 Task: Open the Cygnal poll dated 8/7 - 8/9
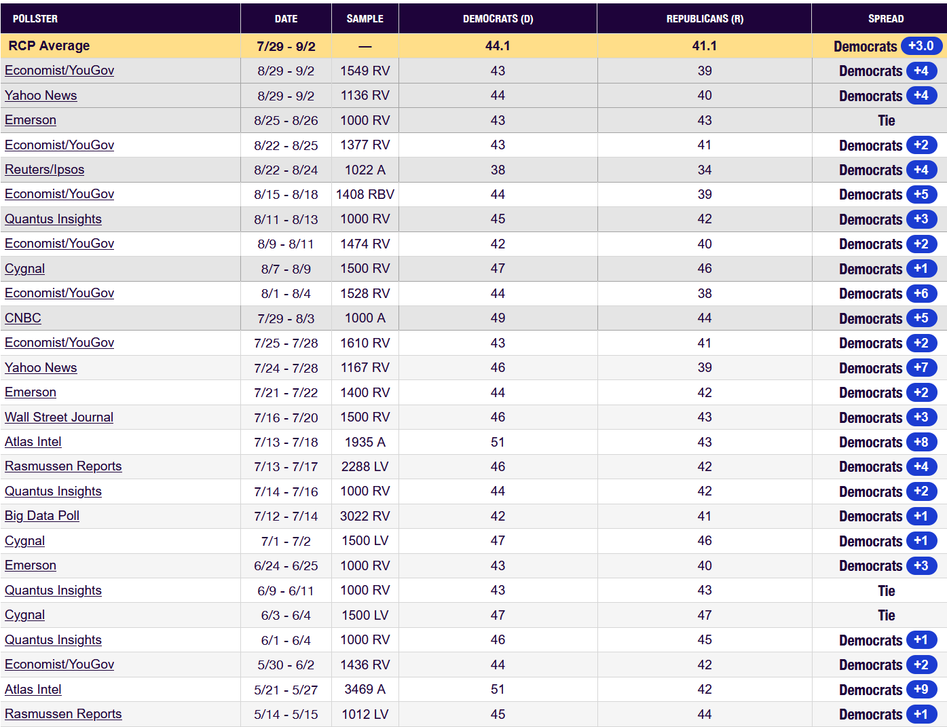[x=24, y=269]
